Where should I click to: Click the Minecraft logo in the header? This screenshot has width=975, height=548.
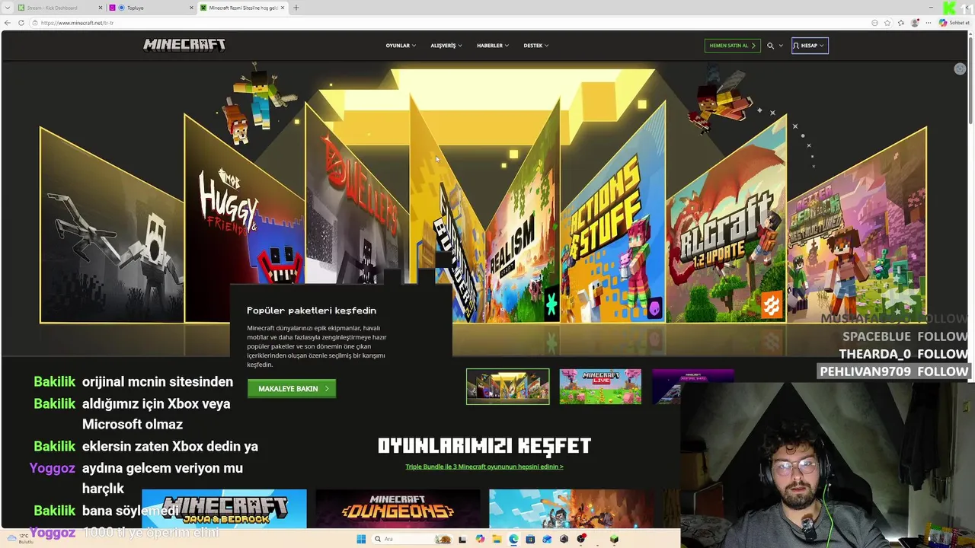click(x=184, y=45)
